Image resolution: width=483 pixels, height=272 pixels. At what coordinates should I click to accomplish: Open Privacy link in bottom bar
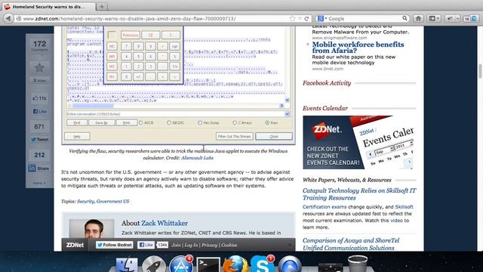210,245
